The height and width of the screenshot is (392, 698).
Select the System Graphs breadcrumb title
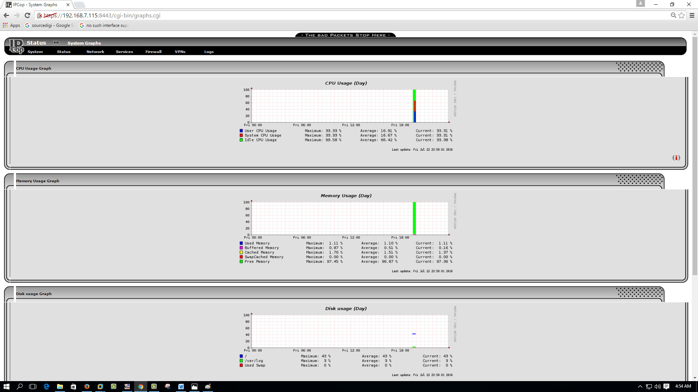tap(84, 42)
